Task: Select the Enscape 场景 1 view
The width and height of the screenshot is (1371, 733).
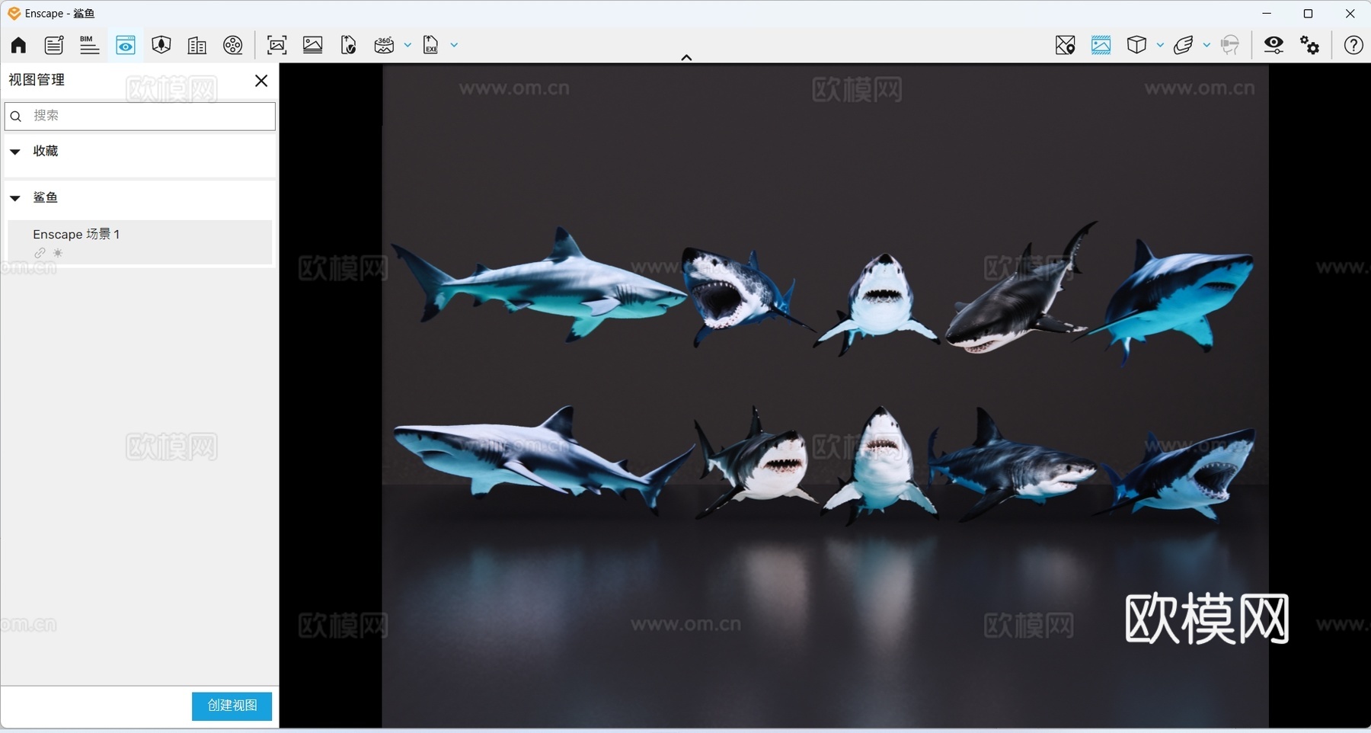Action: coord(140,242)
